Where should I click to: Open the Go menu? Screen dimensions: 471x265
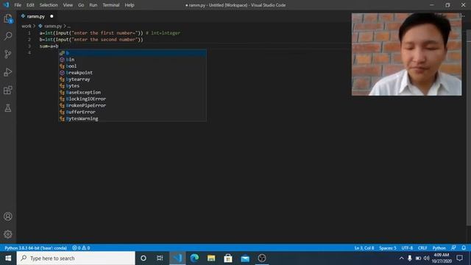click(81, 5)
